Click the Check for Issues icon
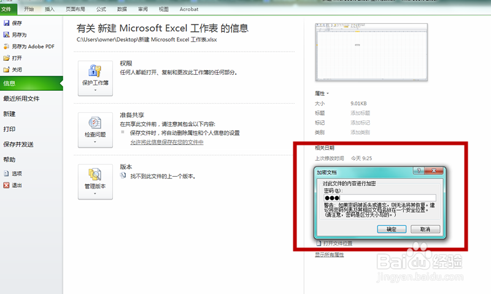 click(x=95, y=123)
